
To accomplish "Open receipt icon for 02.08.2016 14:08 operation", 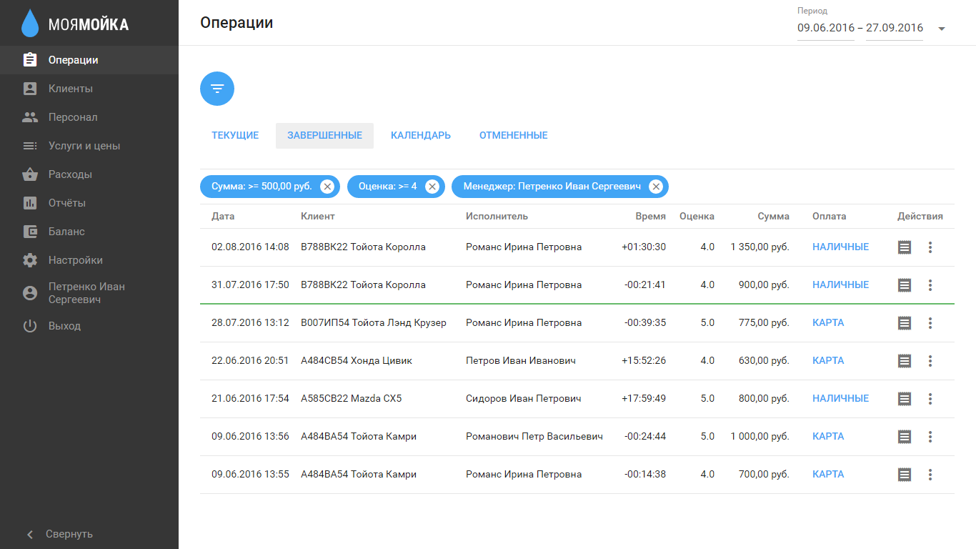I will (905, 247).
